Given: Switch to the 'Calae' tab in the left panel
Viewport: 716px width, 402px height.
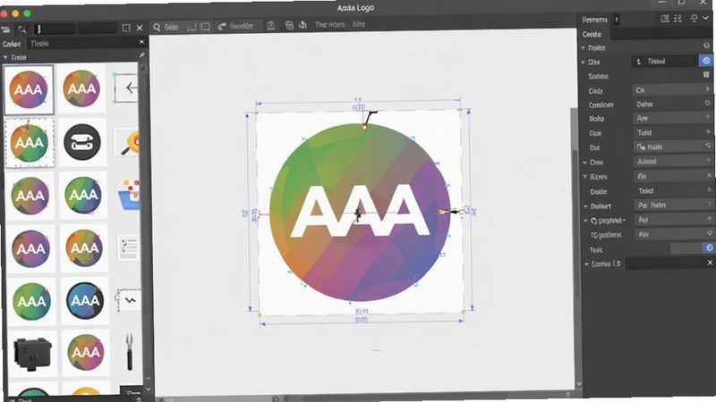Looking at the screenshot, I should coord(12,44).
